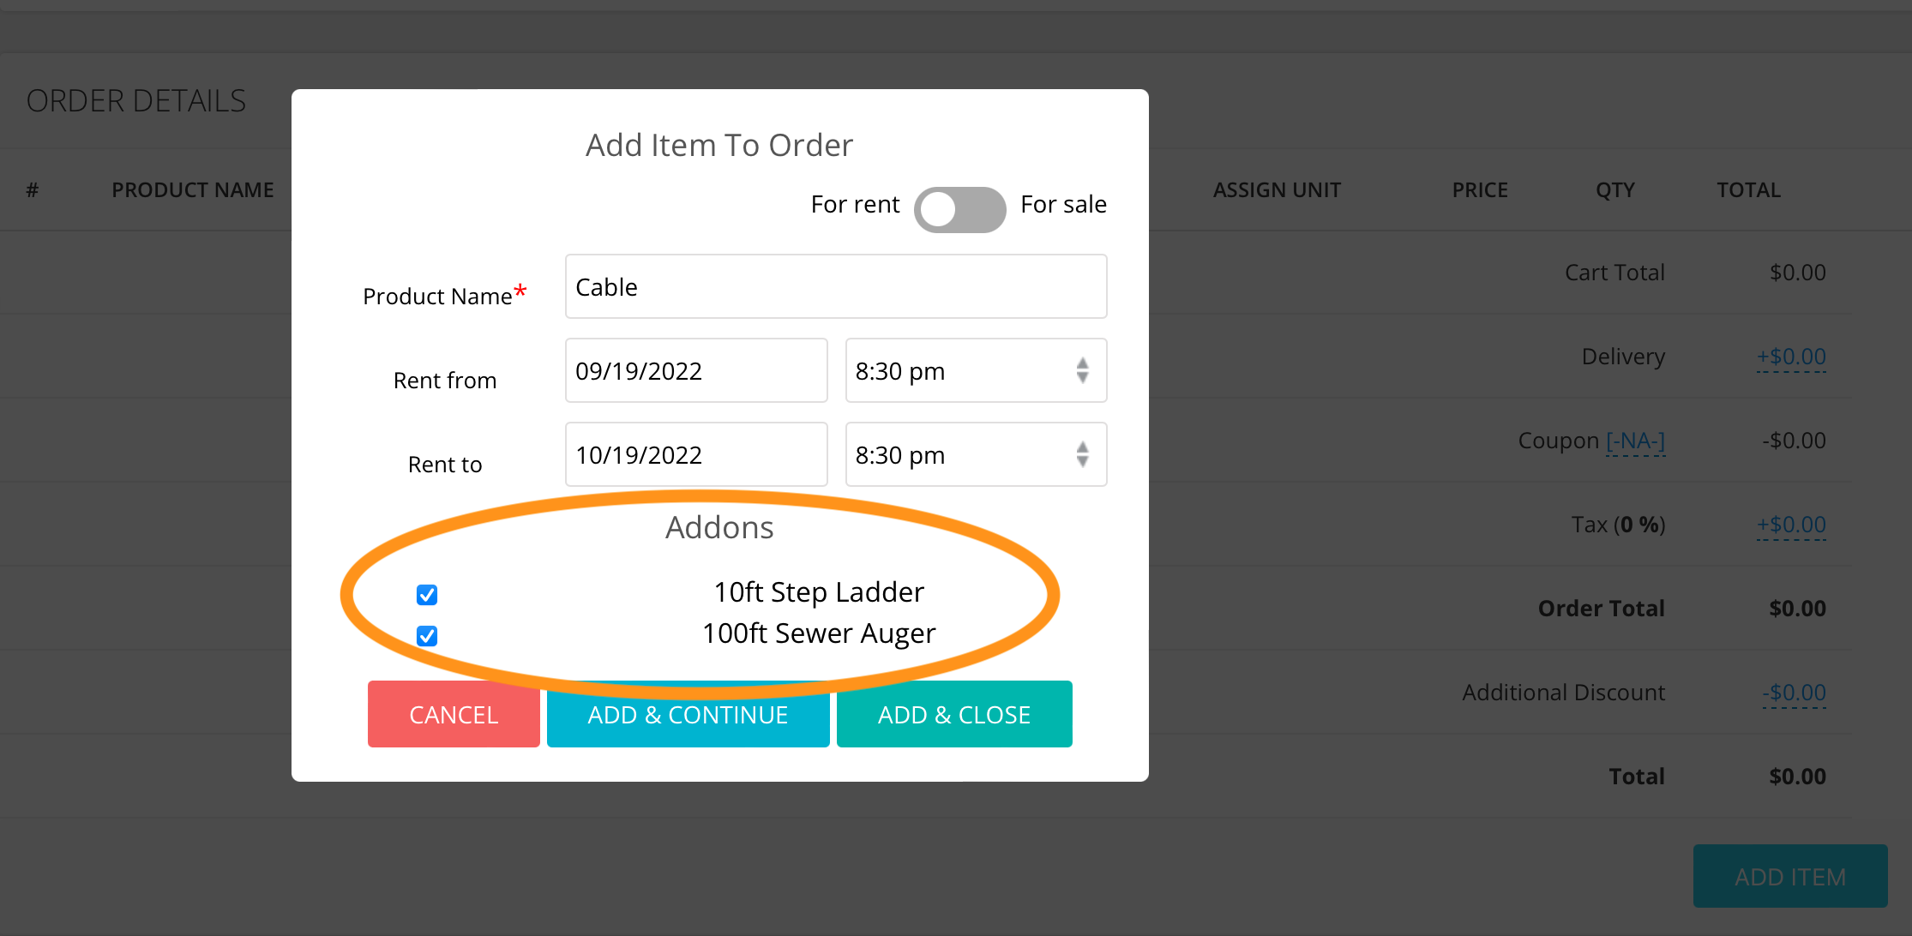Click the ASSIGN UNIT column header
The height and width of the screenshot is (936, 1912).
tap(1277, 189)
